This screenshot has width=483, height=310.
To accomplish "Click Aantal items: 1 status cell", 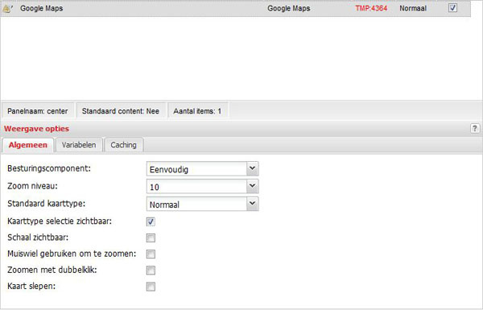I will pos(197,111).
